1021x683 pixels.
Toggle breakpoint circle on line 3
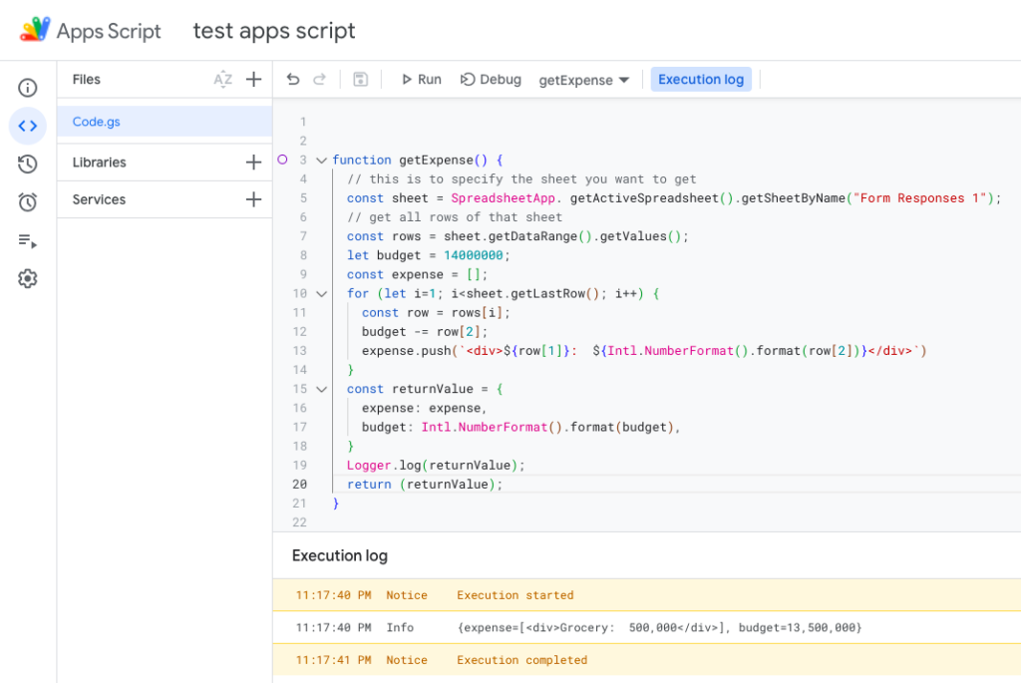point(282,160)
